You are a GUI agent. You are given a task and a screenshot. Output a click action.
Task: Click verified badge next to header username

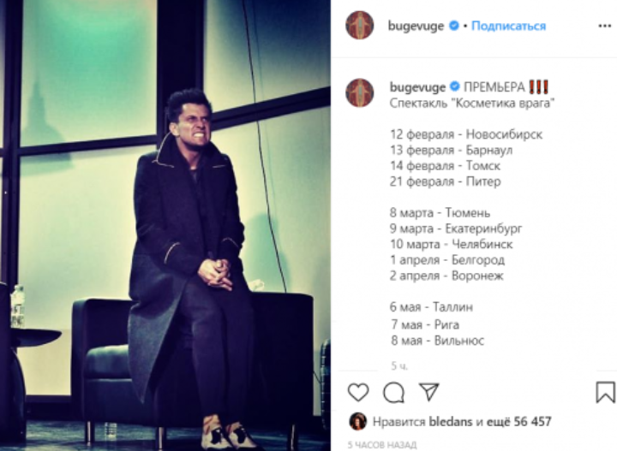click(x=453, y=26)
